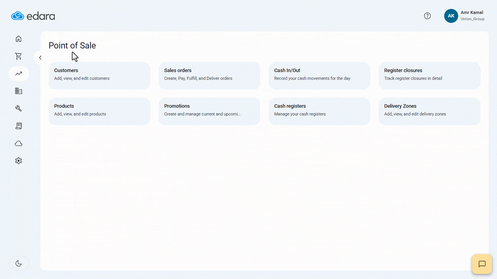Open the Sales orders card
Screen dimensions: 497x279
pyautogui.click(x=209, y=76)
